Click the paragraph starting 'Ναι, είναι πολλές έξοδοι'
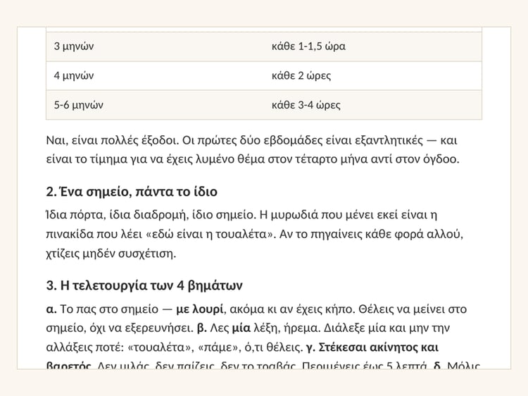The width and height of the screenshot is (528, 396). pyautogui.click(x=253, y=149)
